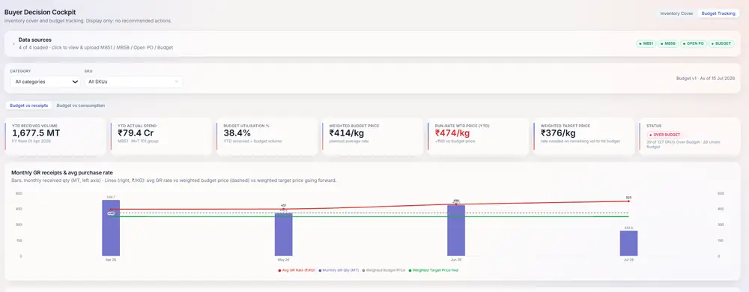Toggle Avg GR Rate legend item
The width and height of the screenshot is (749, 292).
click(x=297, y=270)
